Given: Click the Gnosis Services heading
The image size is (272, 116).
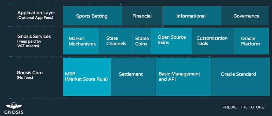Looking at the screenshot, I should click(x=34, y=37).
